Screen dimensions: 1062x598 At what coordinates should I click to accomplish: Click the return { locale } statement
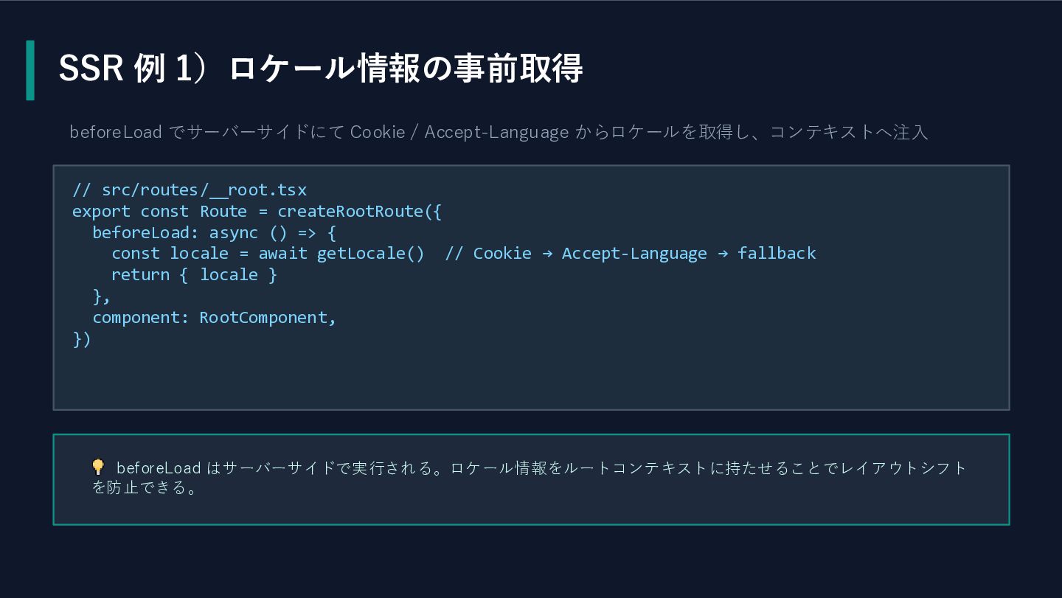point(194,274)
